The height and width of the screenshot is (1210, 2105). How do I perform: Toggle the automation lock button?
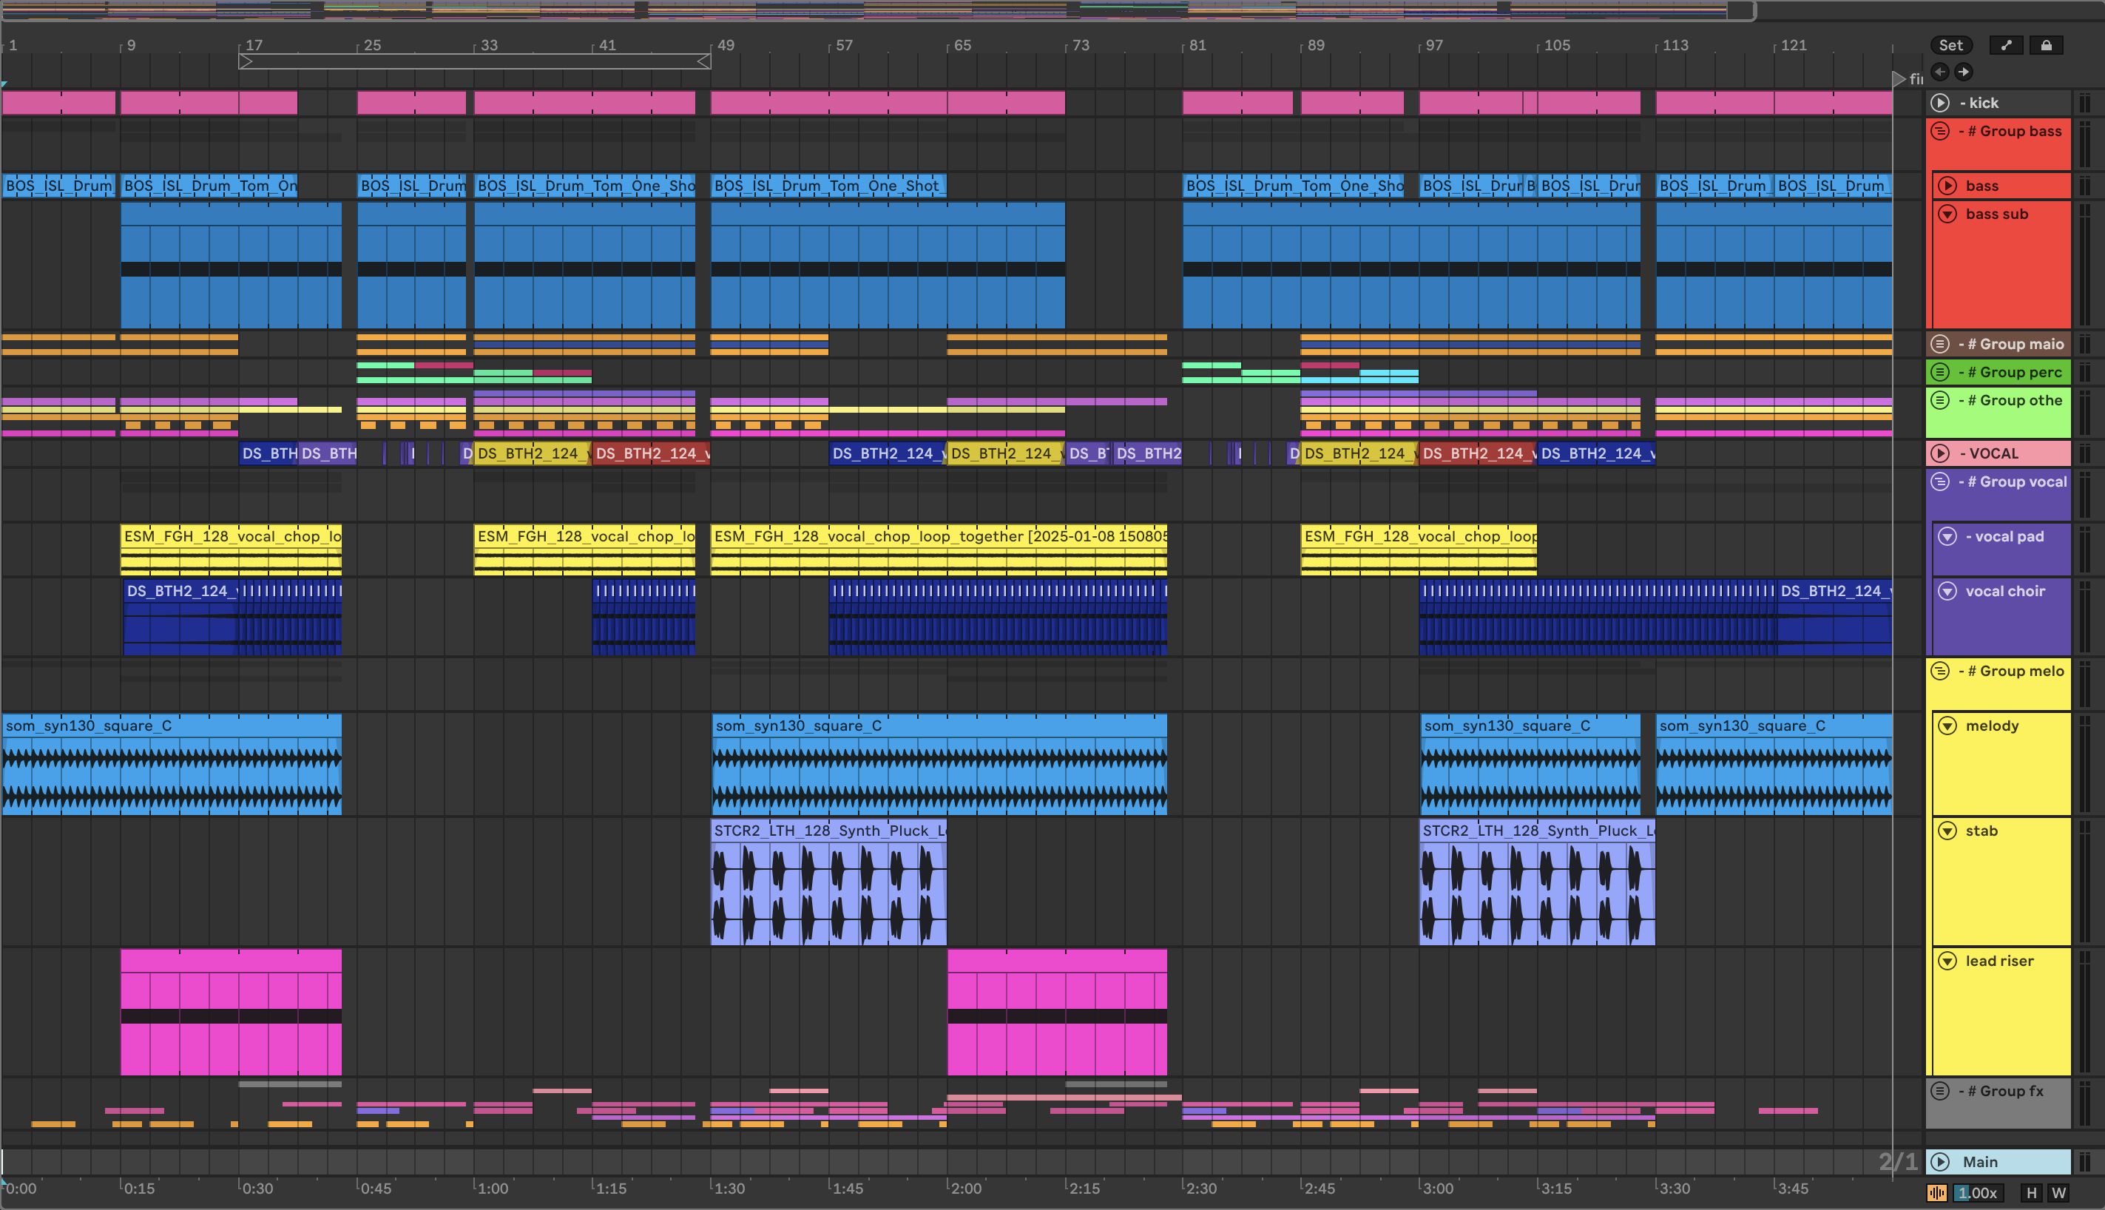coord(2046,46)
